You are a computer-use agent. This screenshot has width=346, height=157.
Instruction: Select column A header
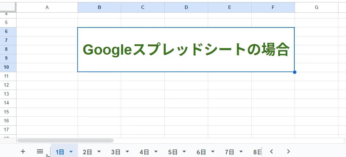coord(47,8)
